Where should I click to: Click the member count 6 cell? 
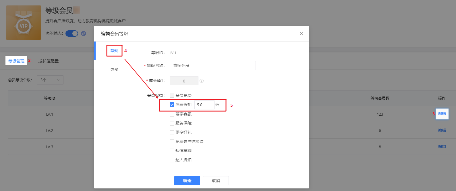[380, 131]
